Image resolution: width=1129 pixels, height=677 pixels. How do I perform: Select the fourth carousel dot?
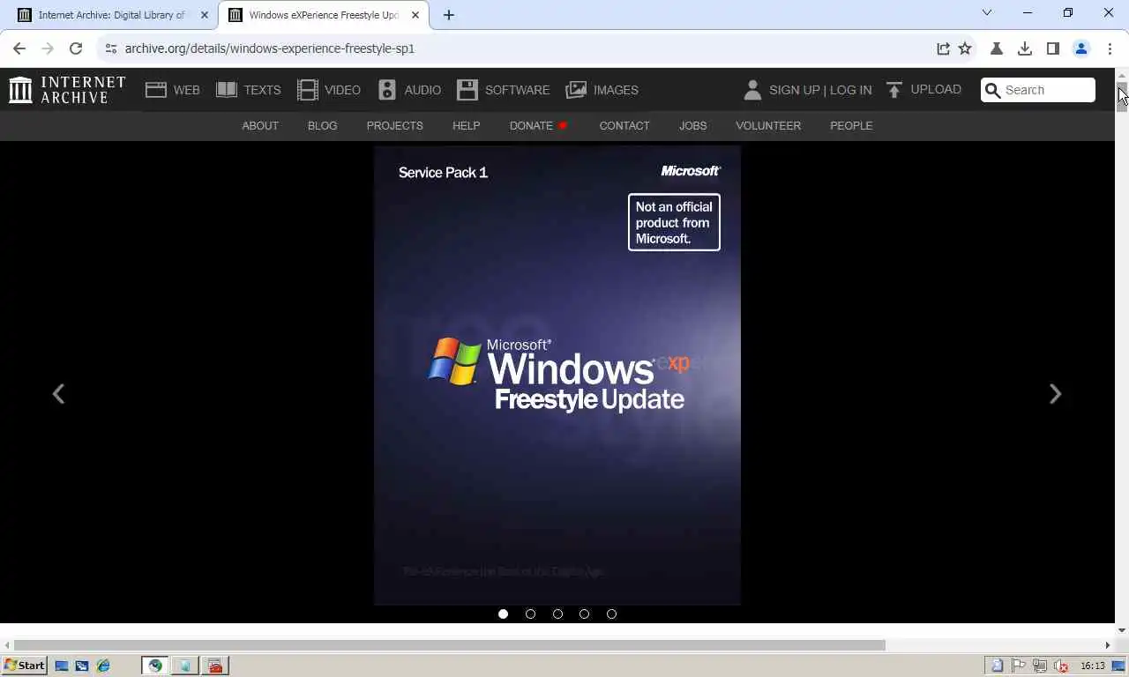click(x=584, y=614)
